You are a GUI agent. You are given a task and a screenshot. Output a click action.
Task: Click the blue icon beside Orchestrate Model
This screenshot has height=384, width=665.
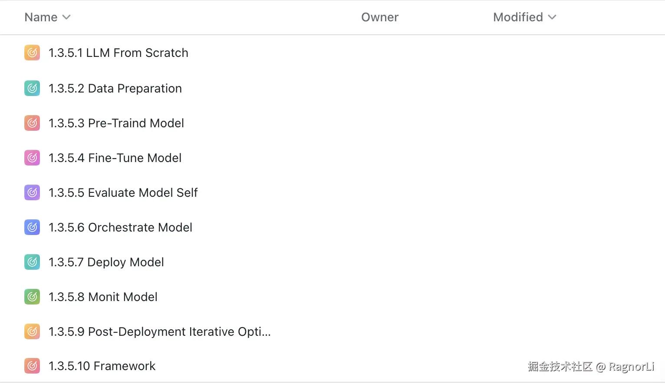[x=32, y=228]
